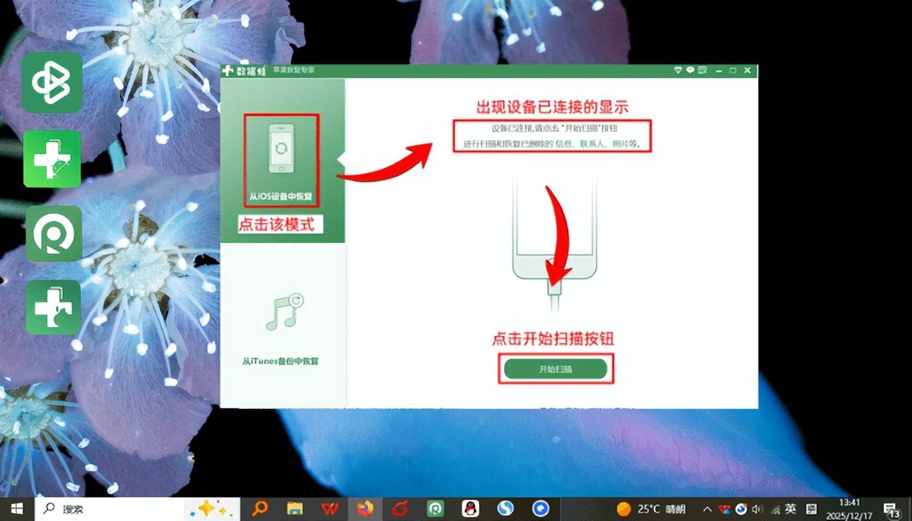
Task: Open the orange magnifier app on taskbar
Action: (260, 509)
